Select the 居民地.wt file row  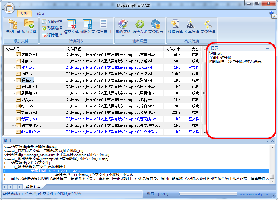coord(103,93)
